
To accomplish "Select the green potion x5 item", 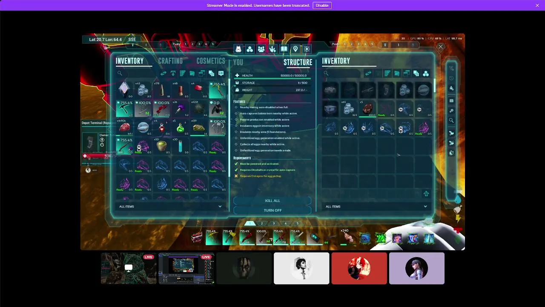I will point(180,127).
